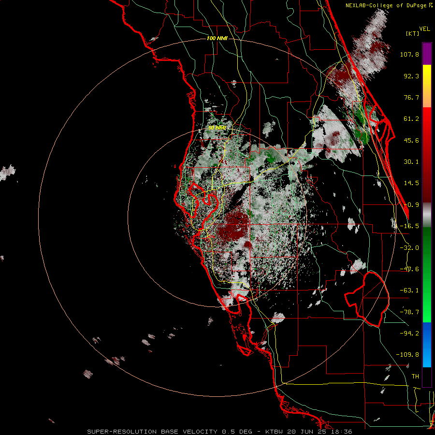Click the 107.8 velocity scale value
This screenshot has height=435, width=435.
(x=409, y=54)
